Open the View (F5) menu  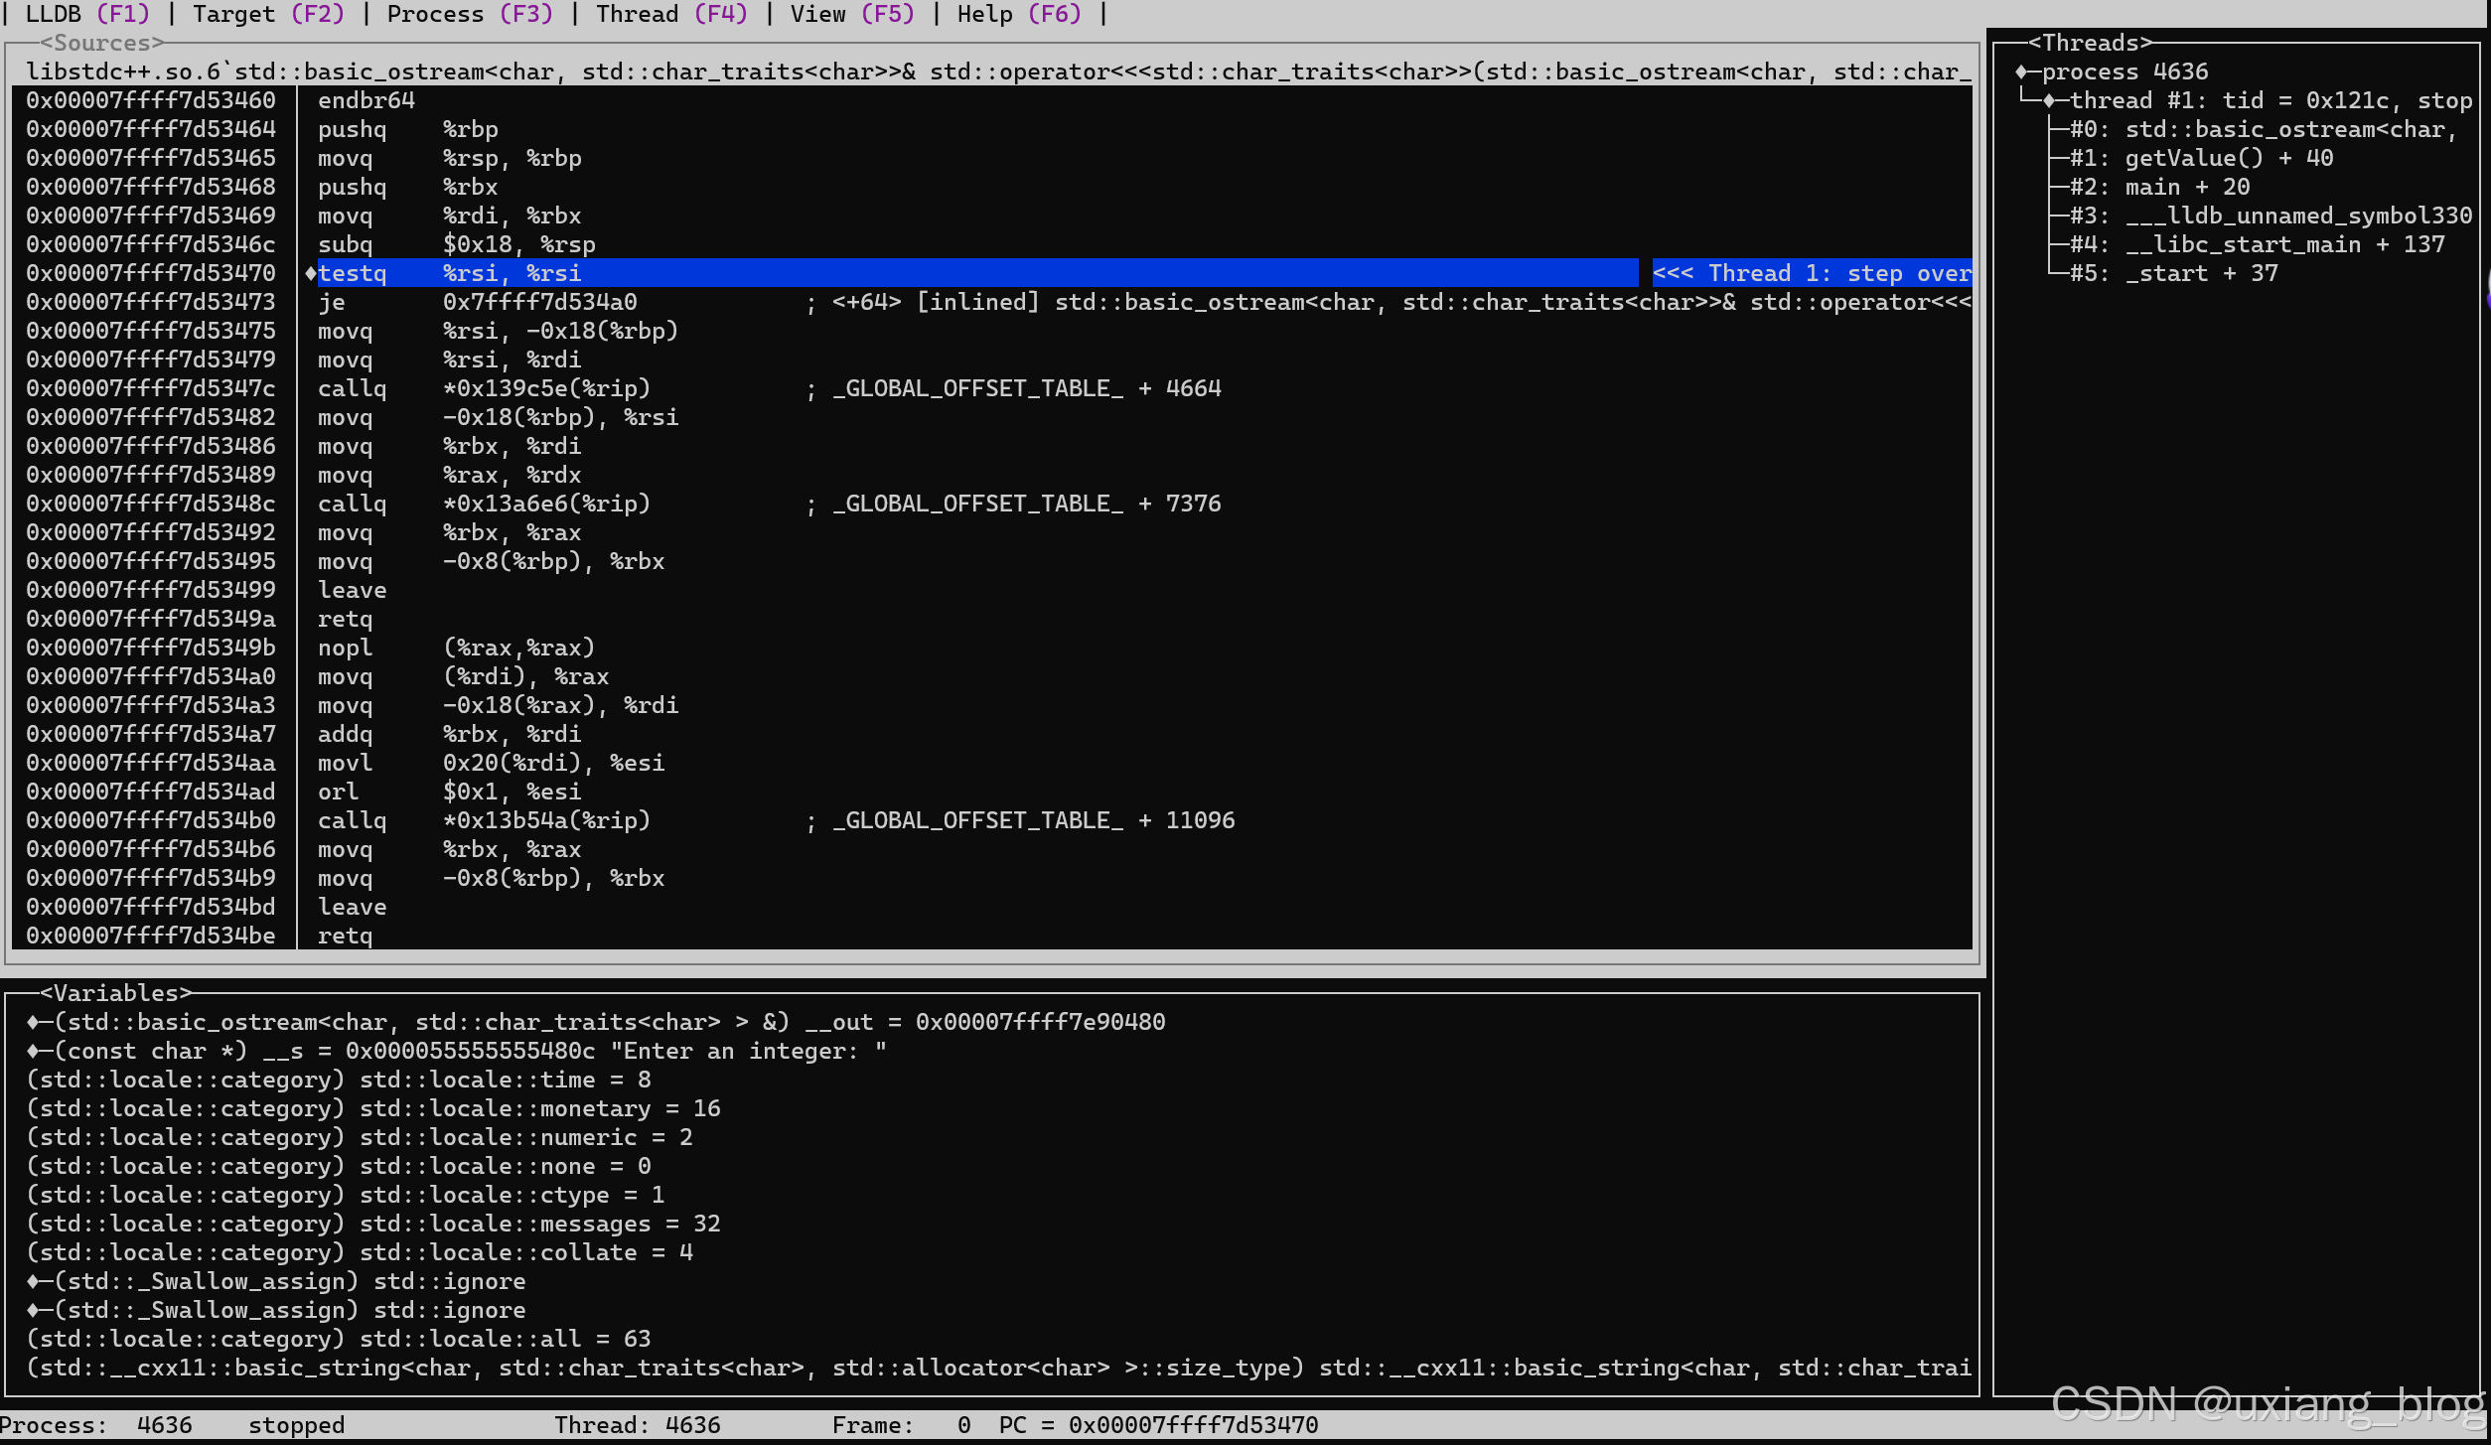tap(851, 14)
